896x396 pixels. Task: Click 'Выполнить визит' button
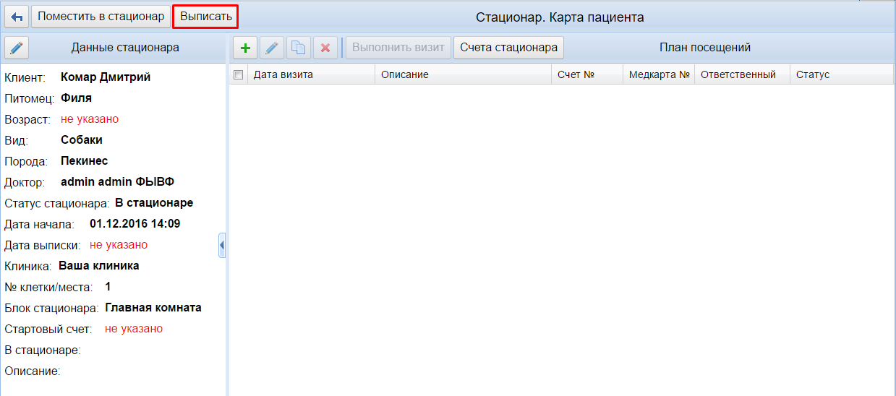pos(398,48)
